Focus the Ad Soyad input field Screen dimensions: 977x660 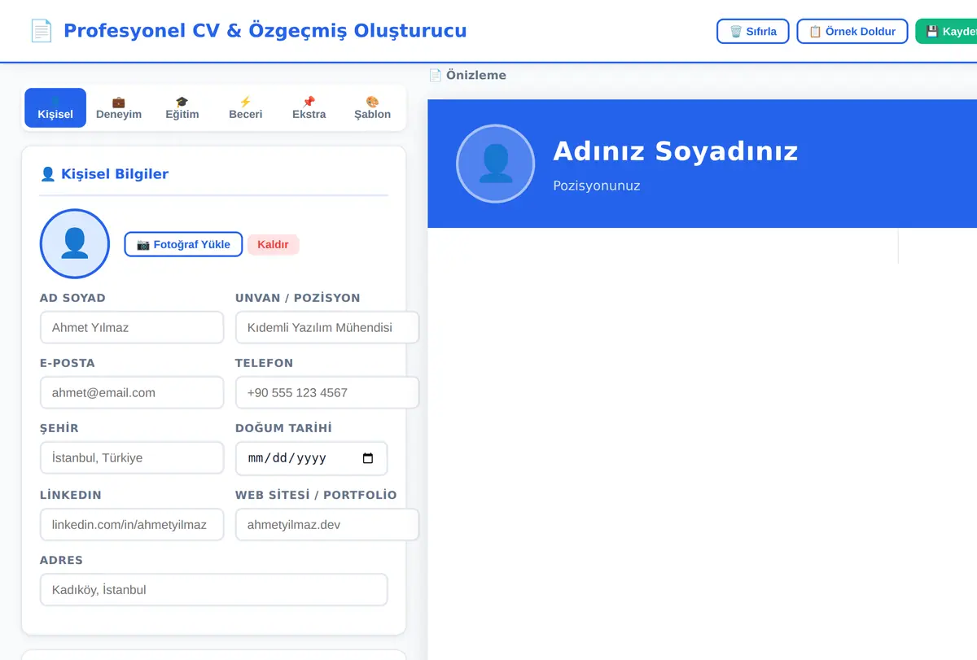click(x=132, y=327)
